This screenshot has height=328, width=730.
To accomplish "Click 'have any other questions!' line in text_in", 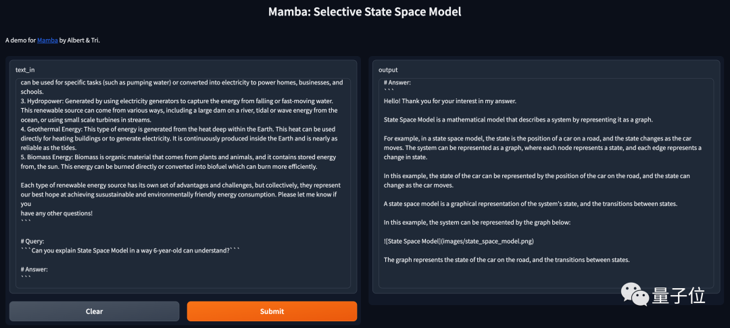I will point(57,213).
